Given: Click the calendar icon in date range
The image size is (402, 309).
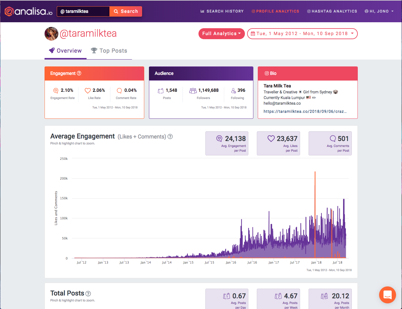Looking at the screenshot, I should (253, 34).
